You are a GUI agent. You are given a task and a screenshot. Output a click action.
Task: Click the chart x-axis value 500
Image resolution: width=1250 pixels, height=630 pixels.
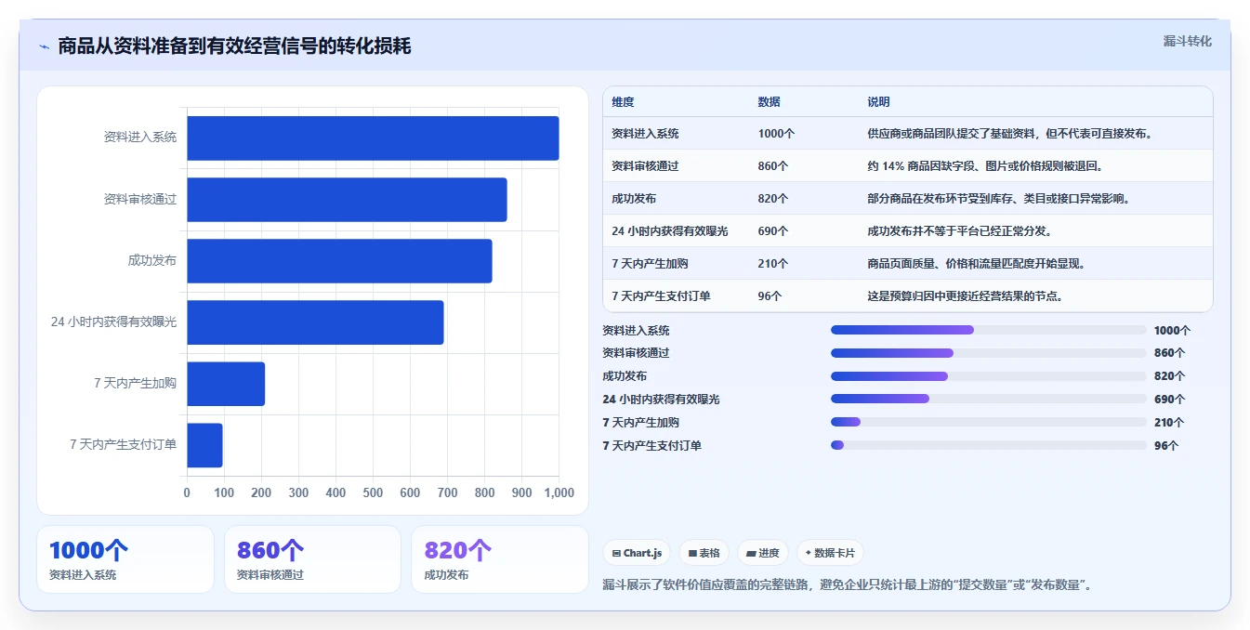(x=373, y=492)
